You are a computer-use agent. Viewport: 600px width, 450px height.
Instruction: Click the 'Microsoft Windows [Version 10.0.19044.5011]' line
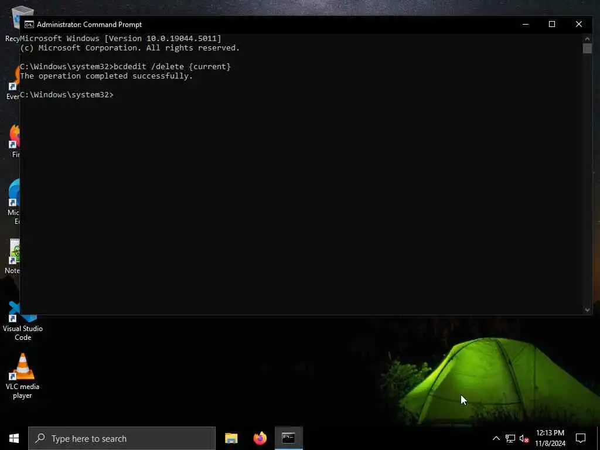coord(121,38)
